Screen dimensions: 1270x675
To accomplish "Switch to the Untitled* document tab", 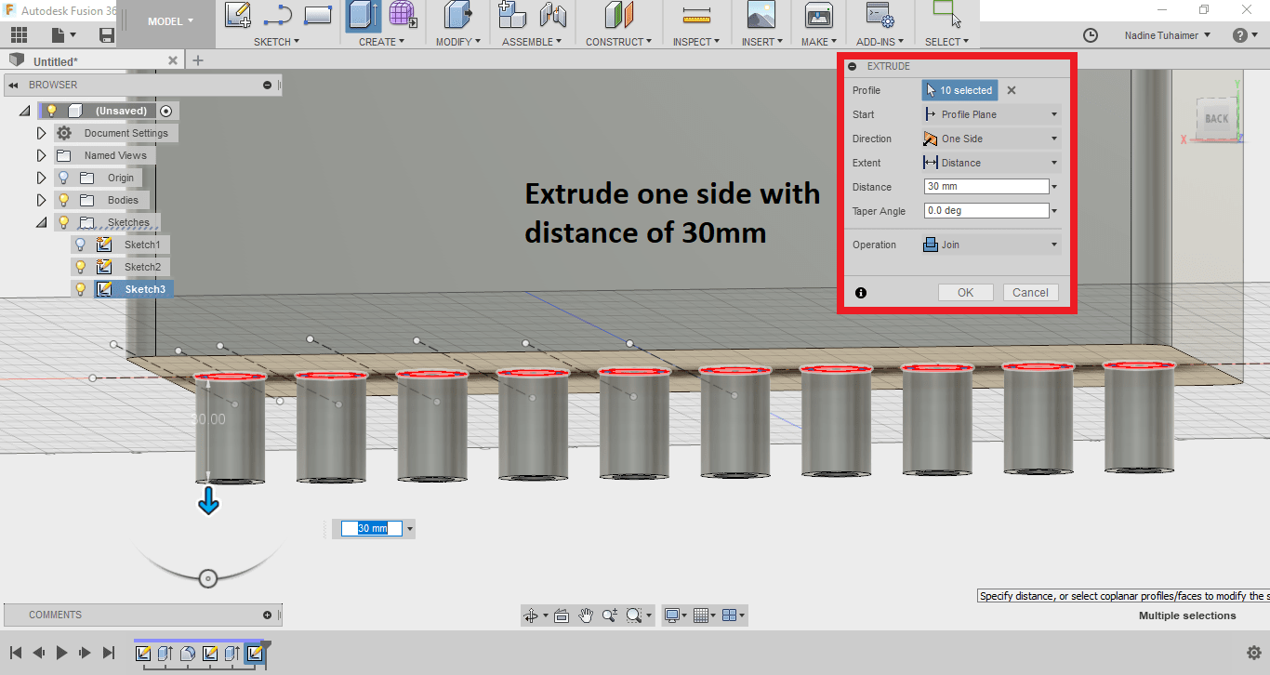I will click(x=93, y=60).
